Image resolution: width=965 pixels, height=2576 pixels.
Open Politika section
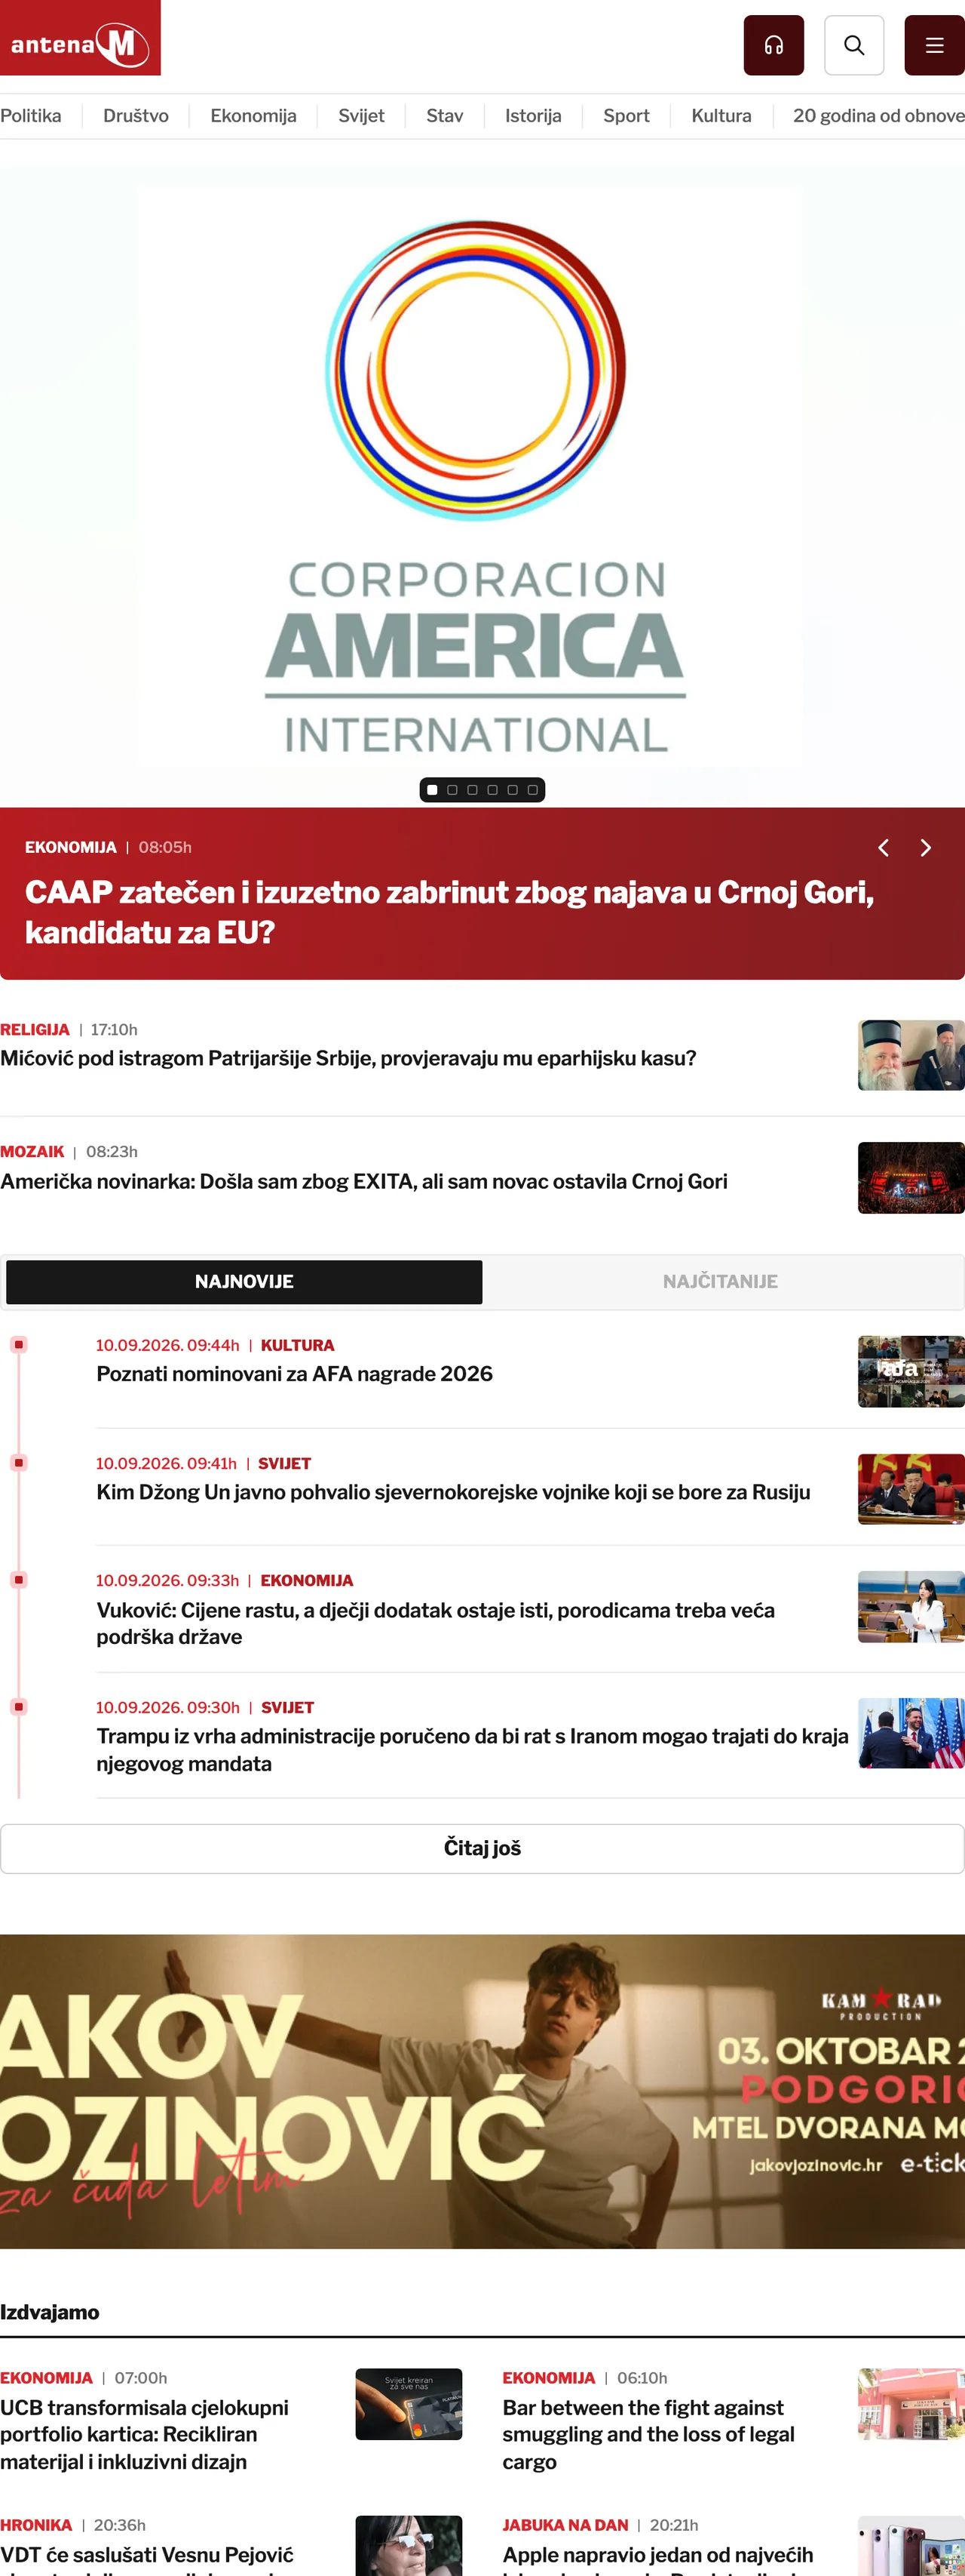click(x=31, y=116)
